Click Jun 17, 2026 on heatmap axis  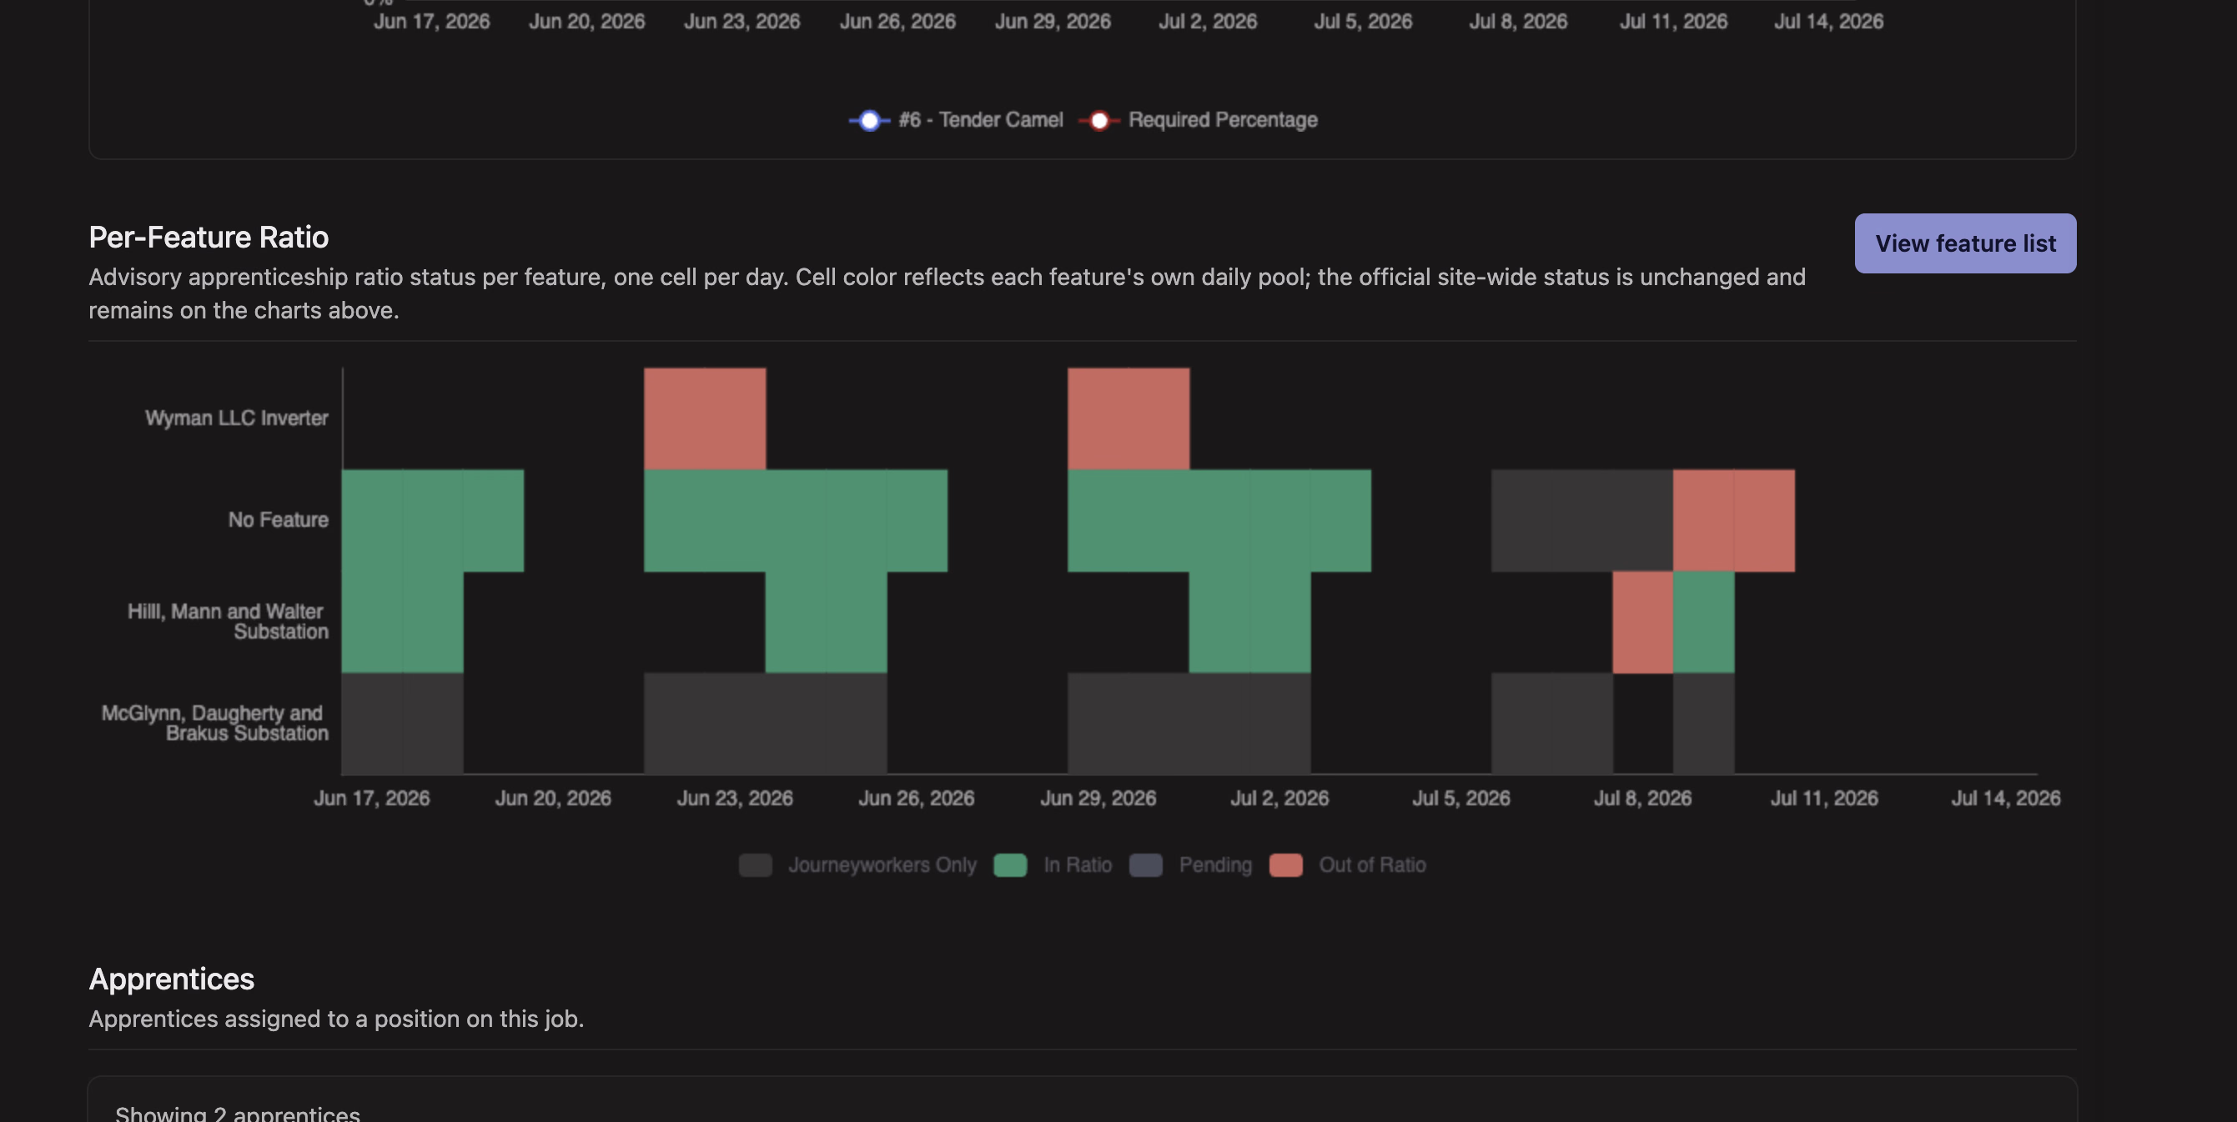click(372, 799)
